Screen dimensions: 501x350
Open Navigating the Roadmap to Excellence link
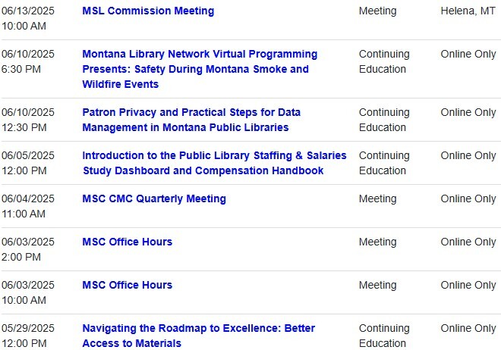pos(198,336)
